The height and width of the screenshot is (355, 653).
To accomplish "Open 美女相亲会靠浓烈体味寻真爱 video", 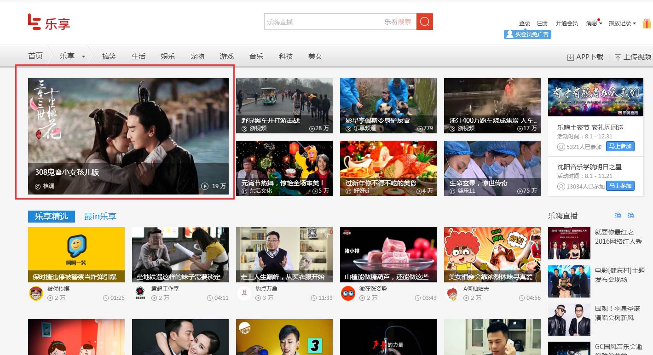I will (492, 254).
